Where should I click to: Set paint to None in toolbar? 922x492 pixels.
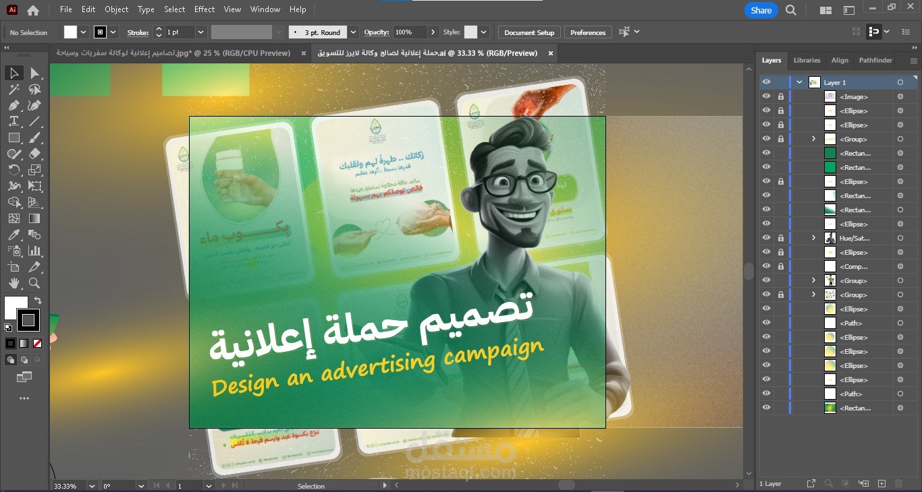point(38,344)
